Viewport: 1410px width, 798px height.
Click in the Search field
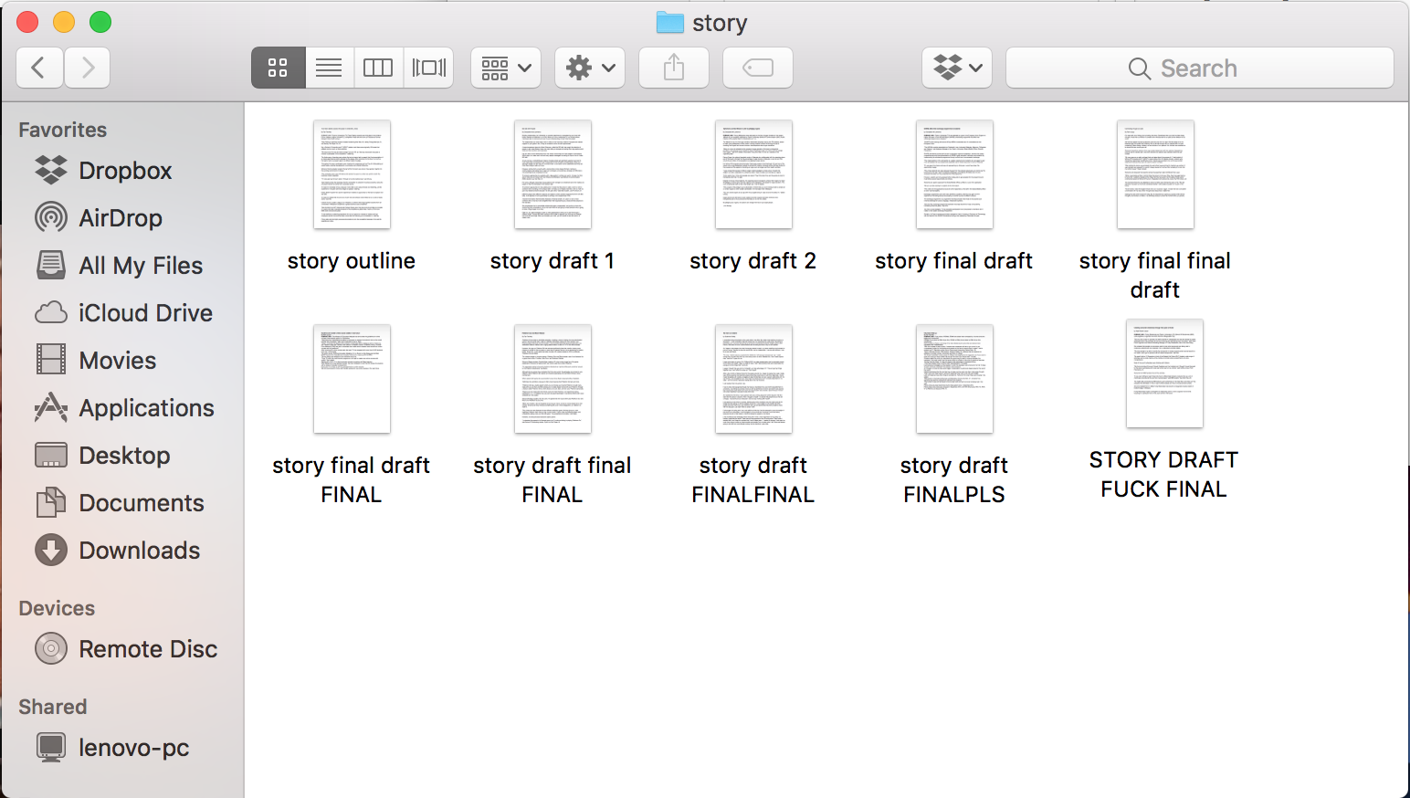[x=1199, y=68]
